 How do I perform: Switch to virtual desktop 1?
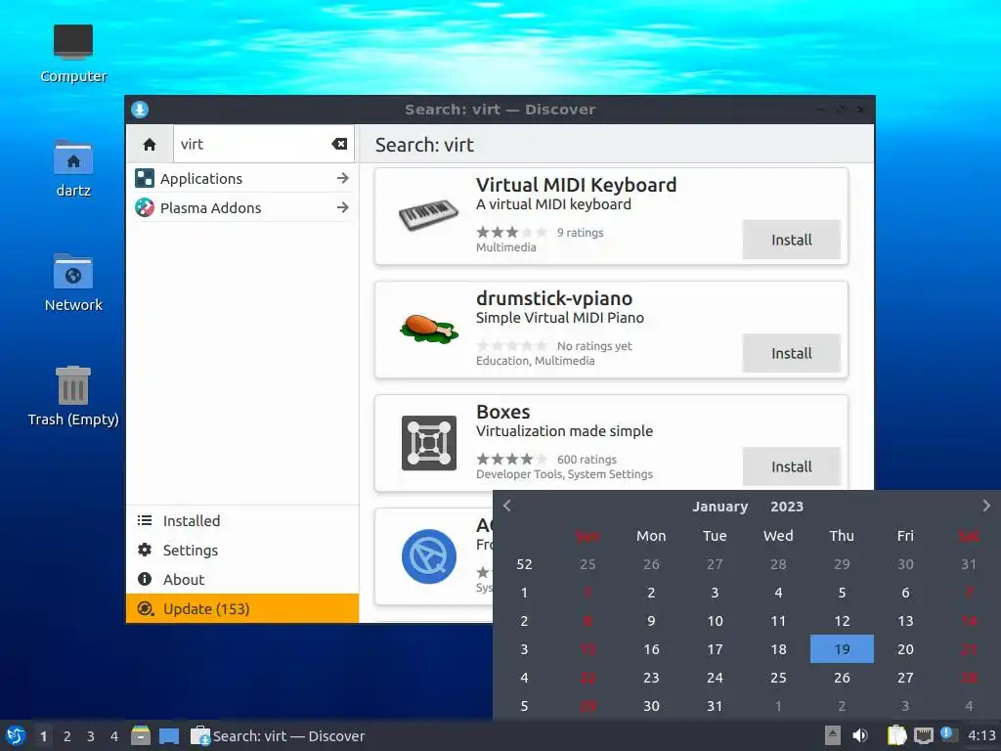pos(43,736)
